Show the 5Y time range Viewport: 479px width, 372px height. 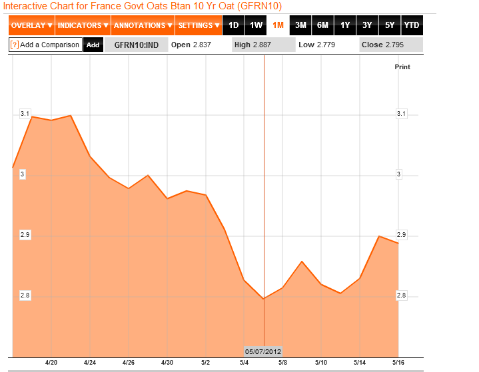pyautogui.click(x=390, y=25)
